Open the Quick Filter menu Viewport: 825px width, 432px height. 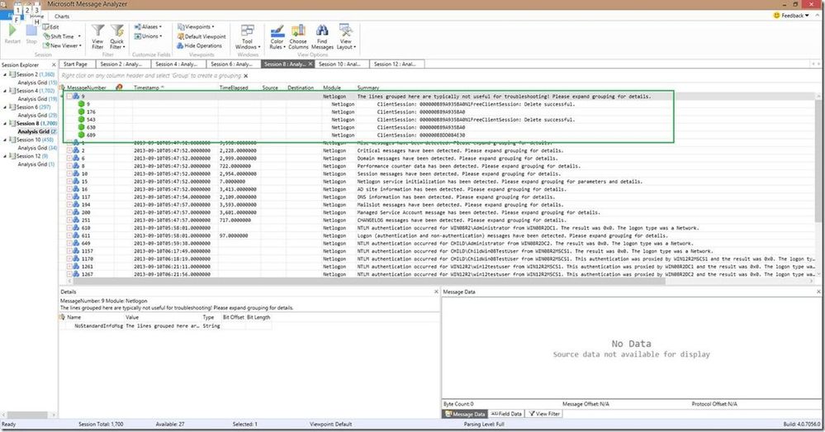[x=116, y=36]
